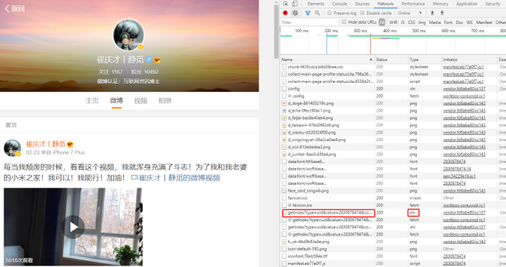506x267 pixels.
Task: Click the export HAR download arrow
Action: 442,13
